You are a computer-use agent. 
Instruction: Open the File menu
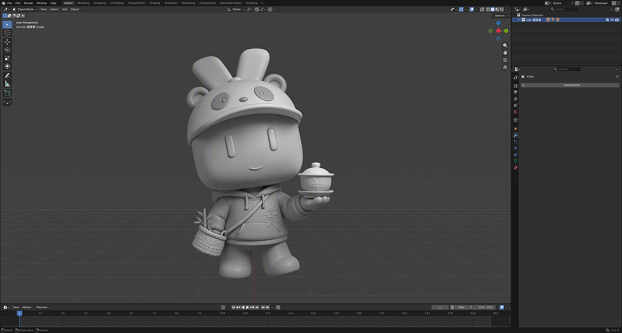point(9,3)
